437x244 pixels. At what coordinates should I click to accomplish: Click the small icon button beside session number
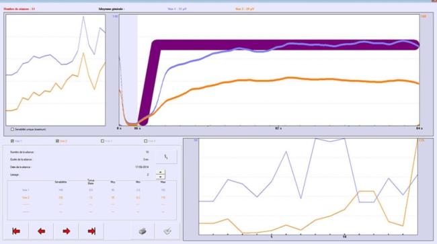166,157
